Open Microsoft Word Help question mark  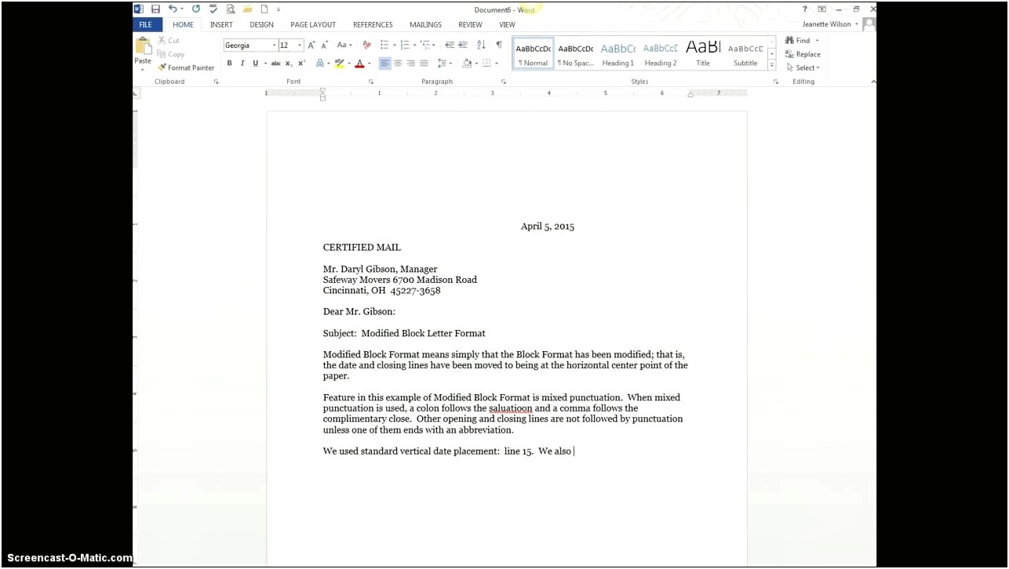(804, 9)
